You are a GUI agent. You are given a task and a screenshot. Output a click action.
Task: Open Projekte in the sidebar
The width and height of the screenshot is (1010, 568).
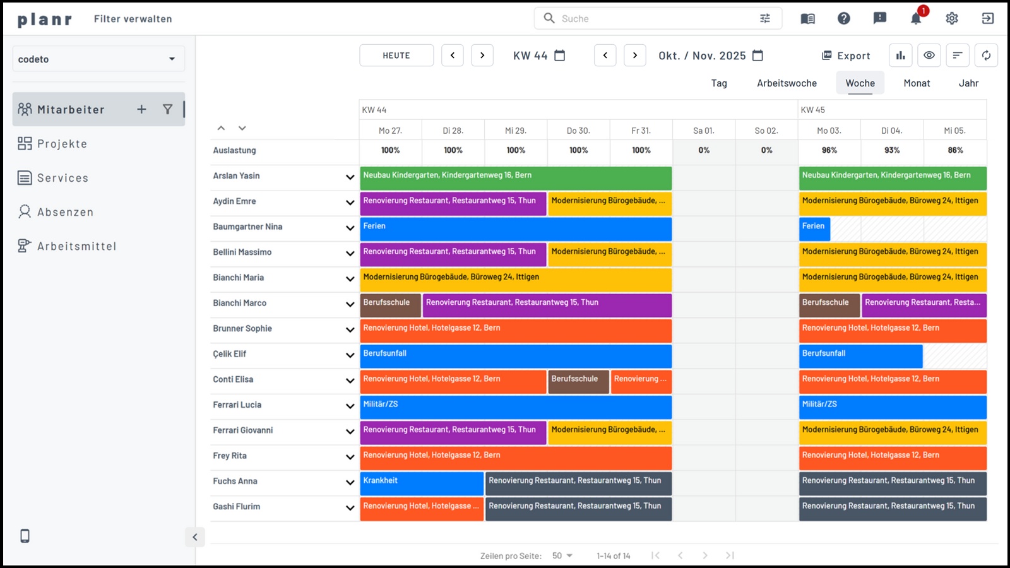62,144
